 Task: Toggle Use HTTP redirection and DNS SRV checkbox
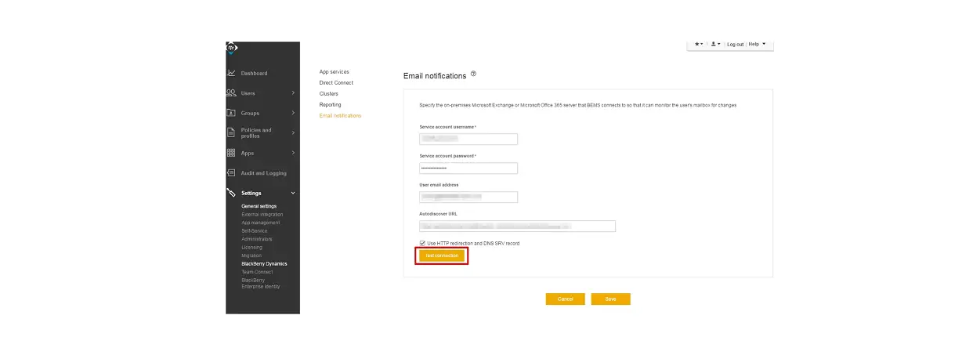coord(422,244)
